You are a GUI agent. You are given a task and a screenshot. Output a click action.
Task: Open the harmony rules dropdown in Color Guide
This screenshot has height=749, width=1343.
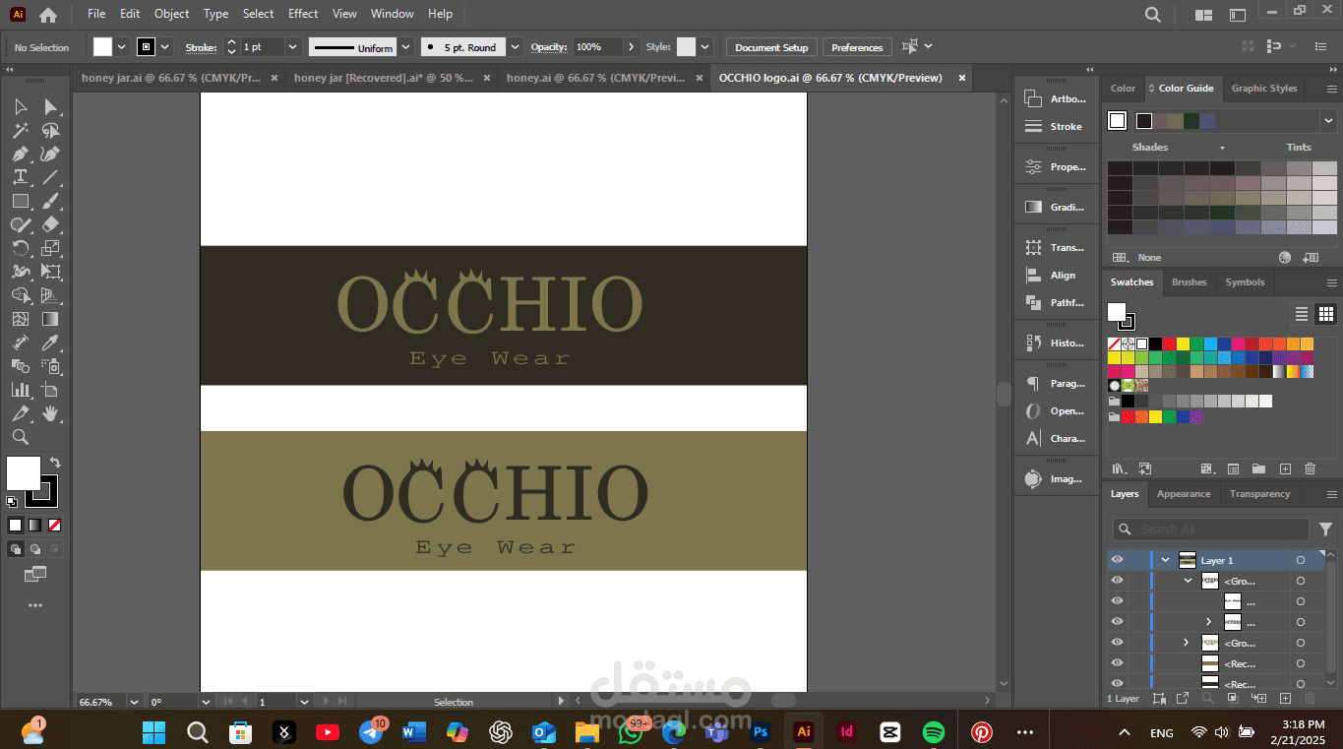[x=1327, y=120]
